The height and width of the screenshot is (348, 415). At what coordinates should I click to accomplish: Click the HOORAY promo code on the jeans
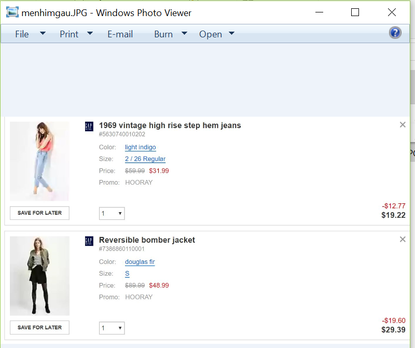(139, 183)
